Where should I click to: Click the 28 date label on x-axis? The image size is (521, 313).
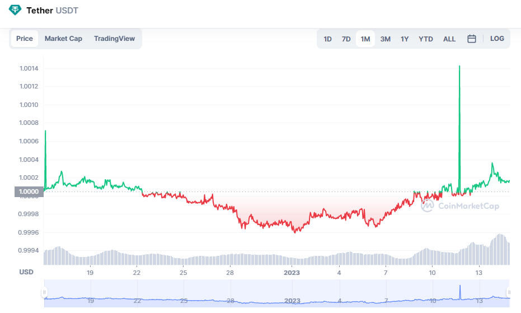(230, 273)
